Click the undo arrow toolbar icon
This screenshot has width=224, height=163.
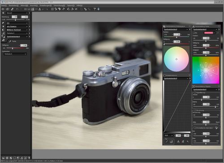(17, 9)
